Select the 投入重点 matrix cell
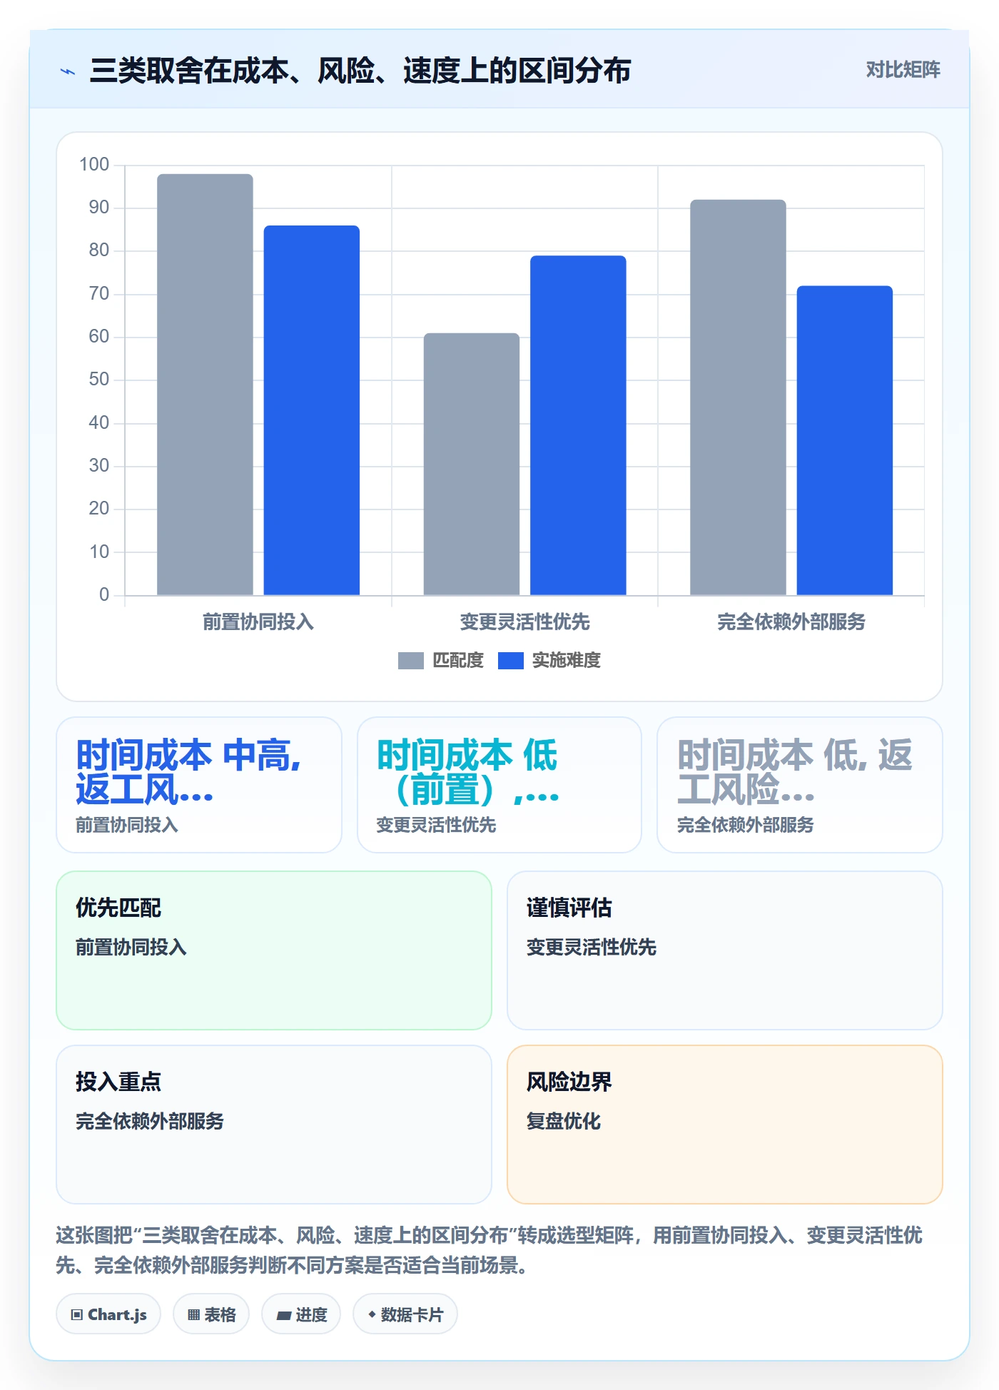999x1390 pixels. tap(274, 1125)
